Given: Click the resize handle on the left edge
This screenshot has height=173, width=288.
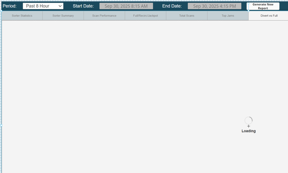Looking at the screenshot, I should coord(1,125).
